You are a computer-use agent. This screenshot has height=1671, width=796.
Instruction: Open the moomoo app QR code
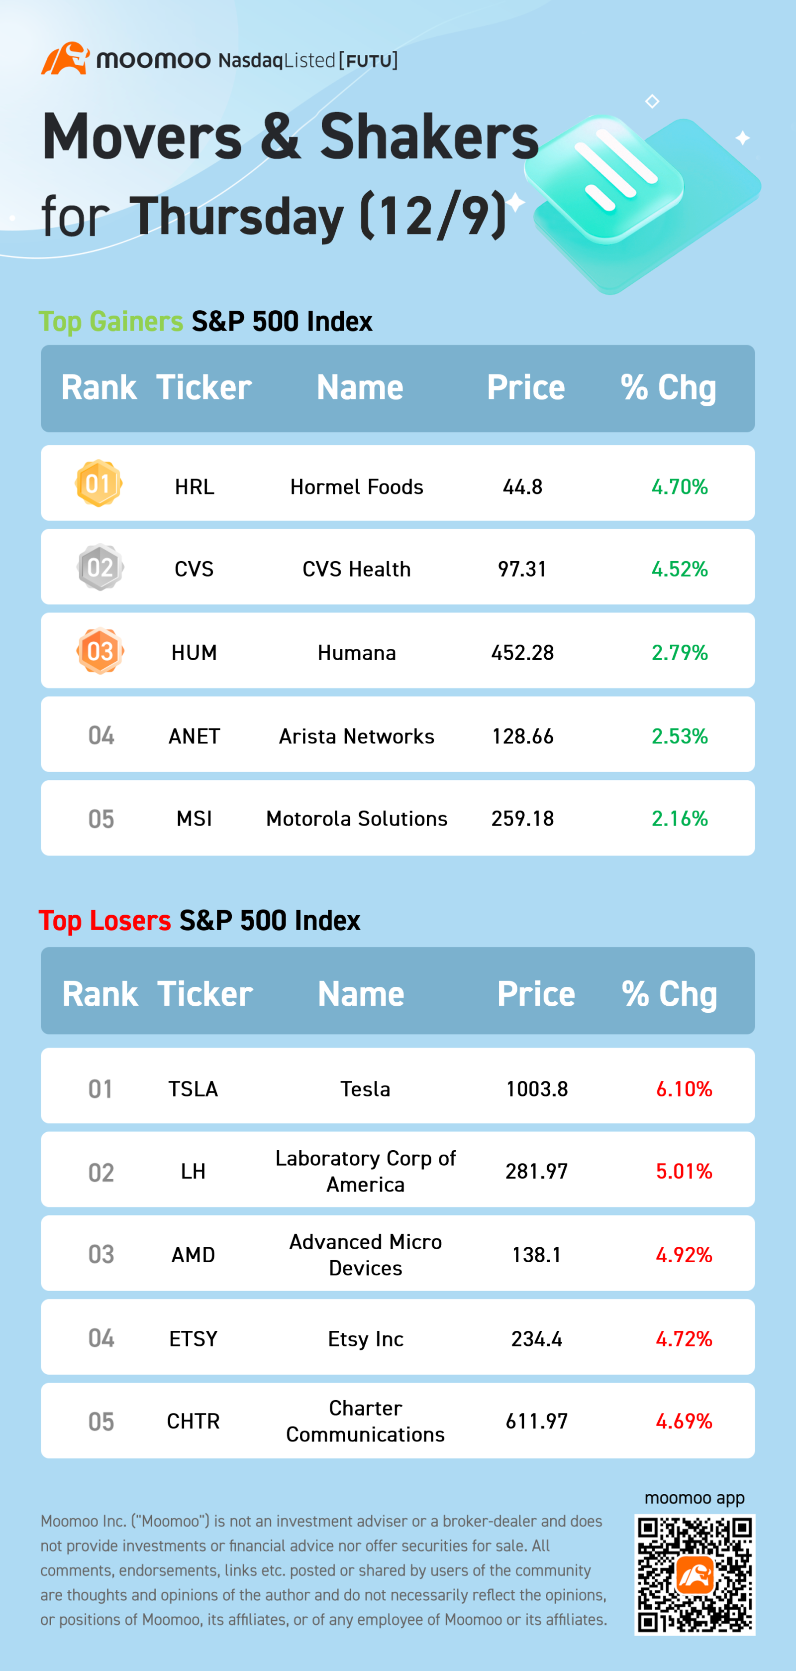pyautogui.click(x=694, y=1575)
